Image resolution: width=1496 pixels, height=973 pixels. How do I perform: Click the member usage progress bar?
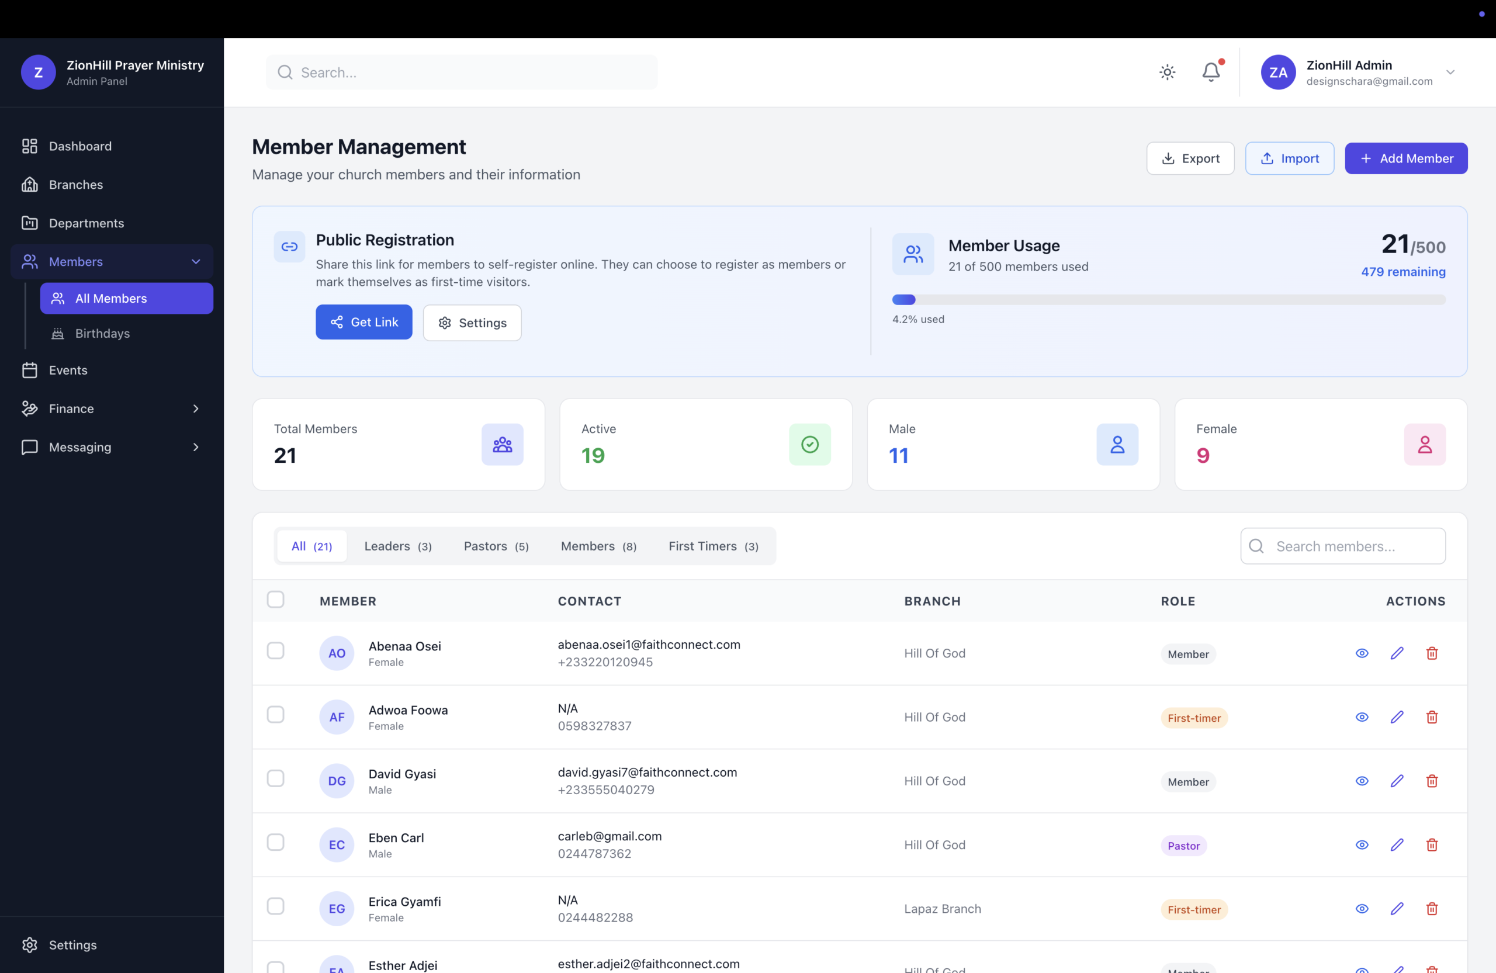1169,300
